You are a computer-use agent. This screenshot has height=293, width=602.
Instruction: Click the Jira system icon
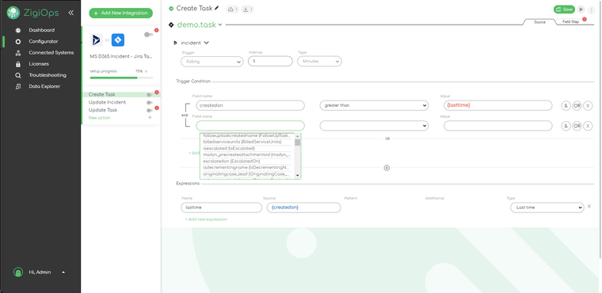point(118,40)
